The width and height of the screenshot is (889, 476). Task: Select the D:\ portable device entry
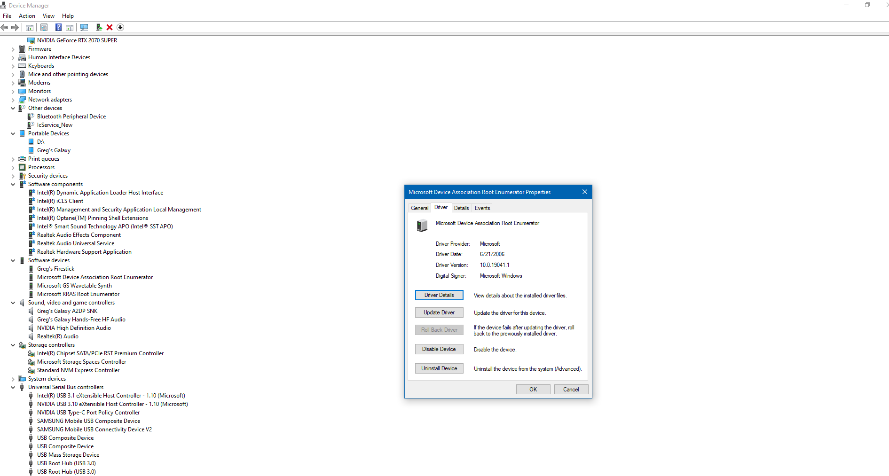click(41, 142)
